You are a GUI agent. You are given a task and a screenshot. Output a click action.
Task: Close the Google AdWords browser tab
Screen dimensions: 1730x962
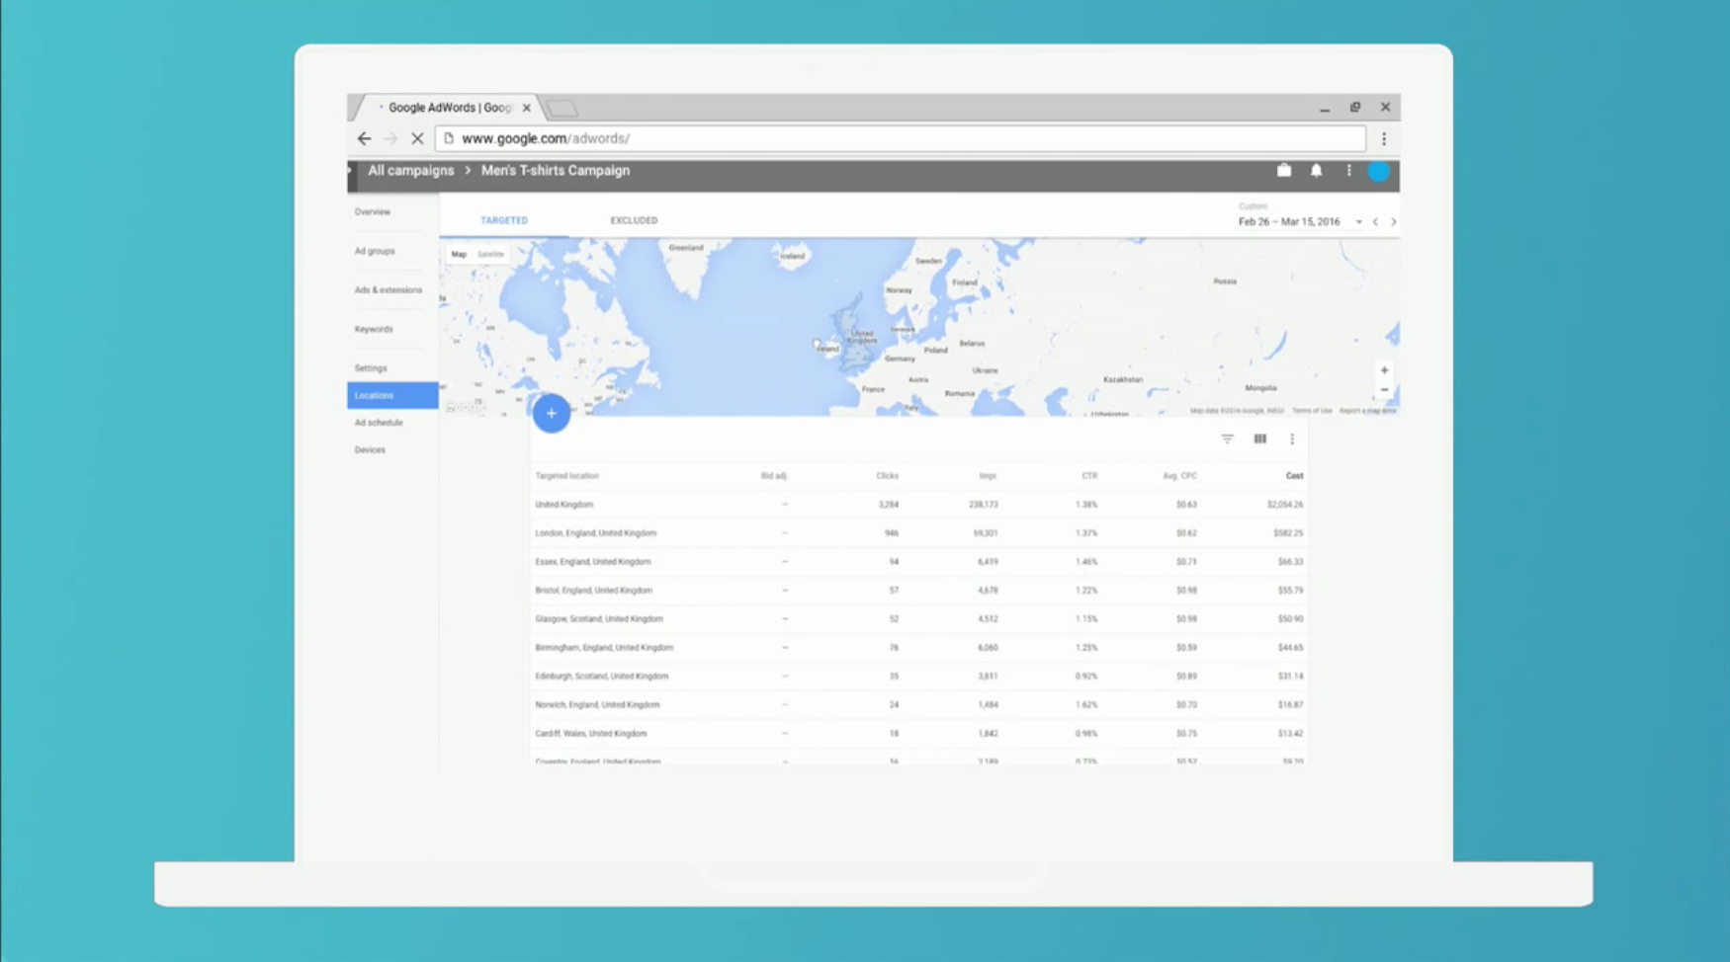526,108
